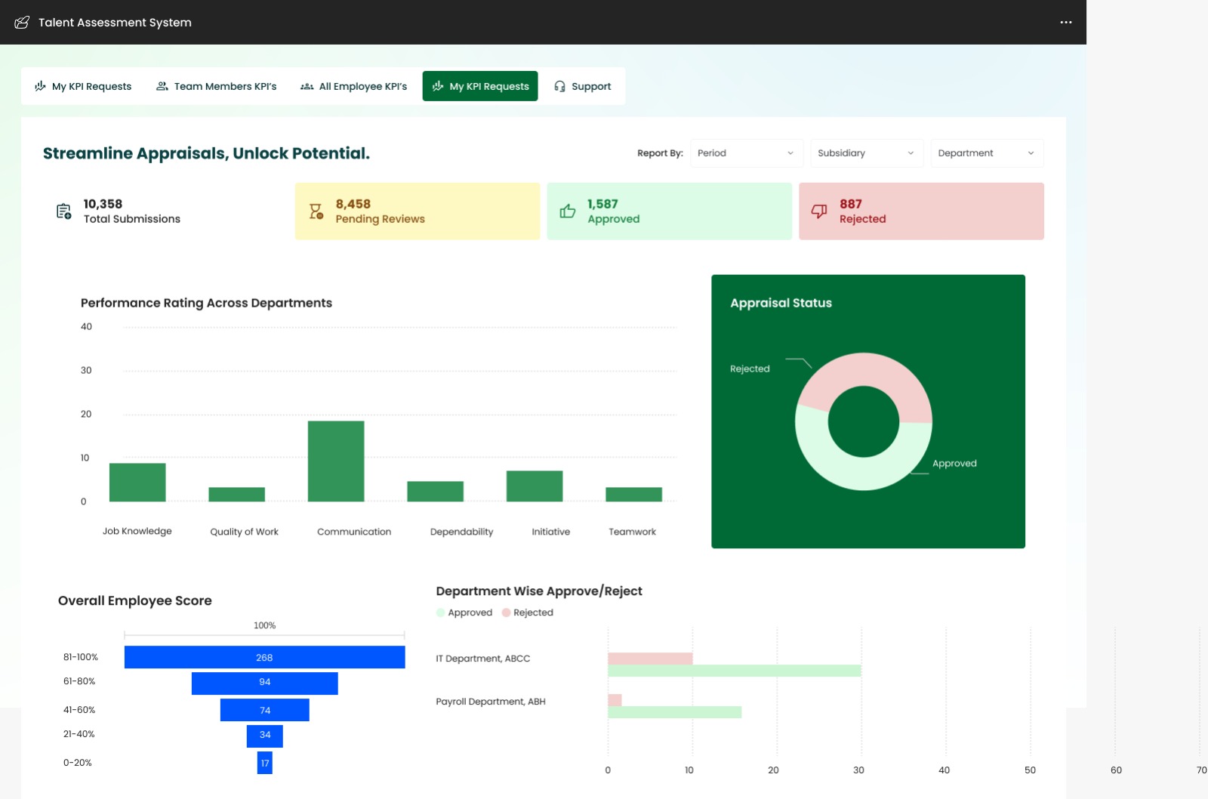This screenshot has width=1208, height=799.
Task: Click the green My KPI Requests button
Action: (479, 86)
